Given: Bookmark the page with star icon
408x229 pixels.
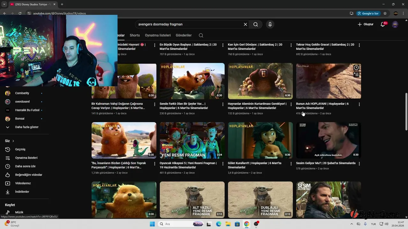Looking at the screenshot, I should point(385,13).
